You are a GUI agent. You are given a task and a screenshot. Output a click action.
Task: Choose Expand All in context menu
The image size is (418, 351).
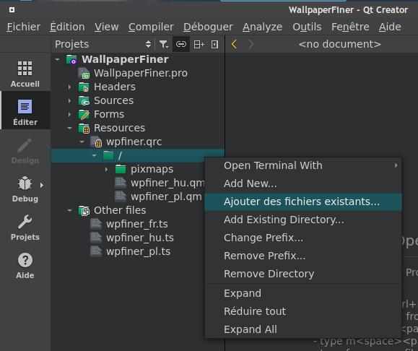click(x=303, y=329)
